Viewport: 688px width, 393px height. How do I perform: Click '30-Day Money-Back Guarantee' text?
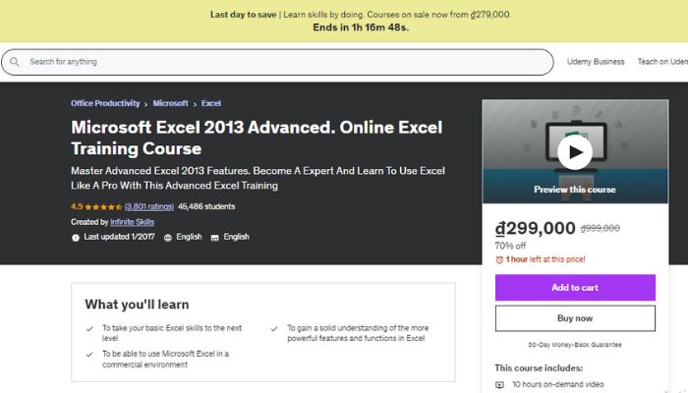[575, 345]
